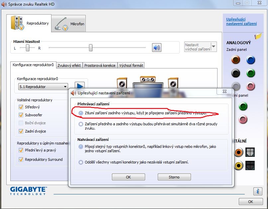Select the pink front panel jack
The width and height of the screenshot is (268, 209).
pyautogui.click(x=243, y=119)
